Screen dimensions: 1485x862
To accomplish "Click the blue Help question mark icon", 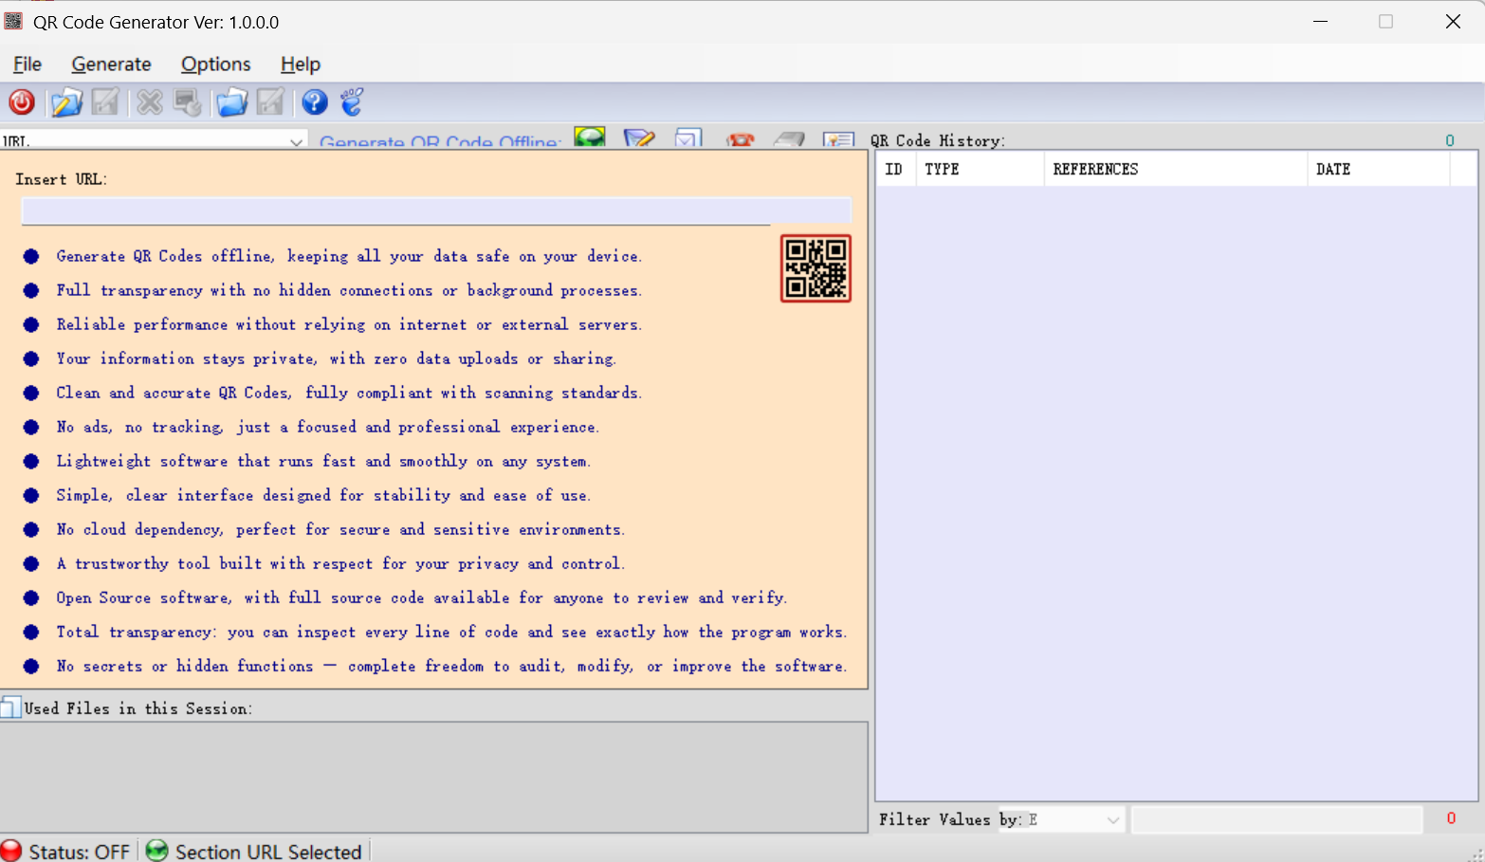I will coord(314,102).
